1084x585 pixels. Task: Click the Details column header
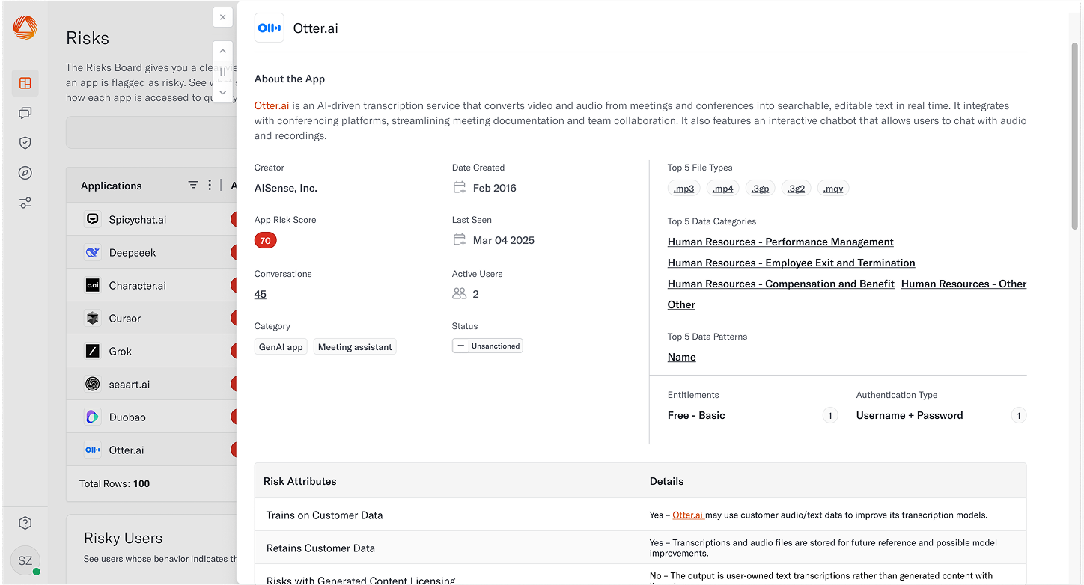[x=666, y=481]
